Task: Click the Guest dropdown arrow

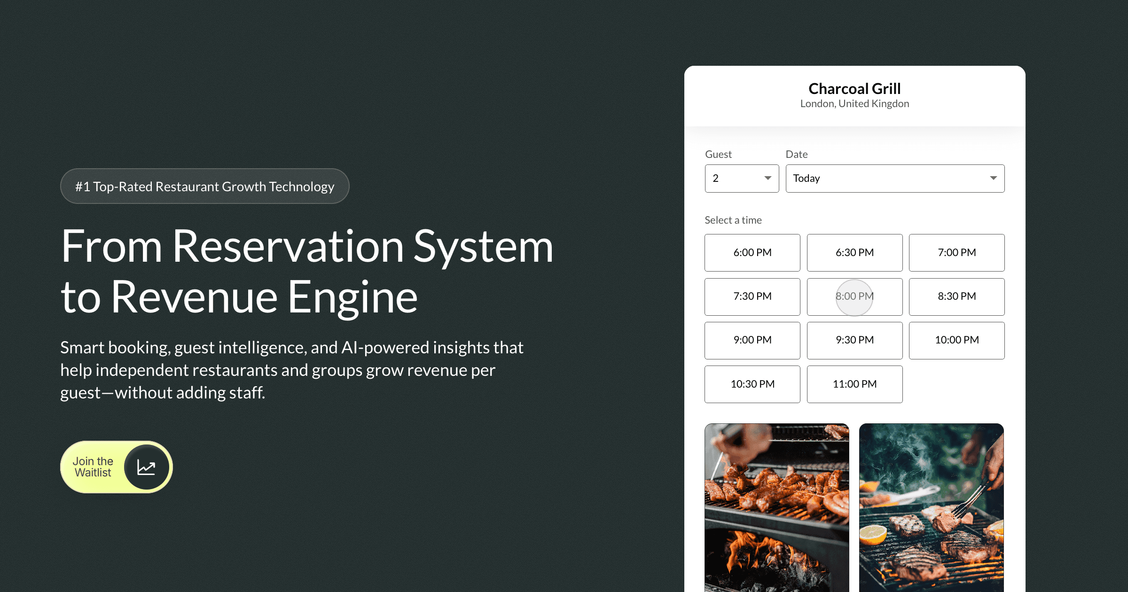Action: pyautogui.click(x=768, y=179)
